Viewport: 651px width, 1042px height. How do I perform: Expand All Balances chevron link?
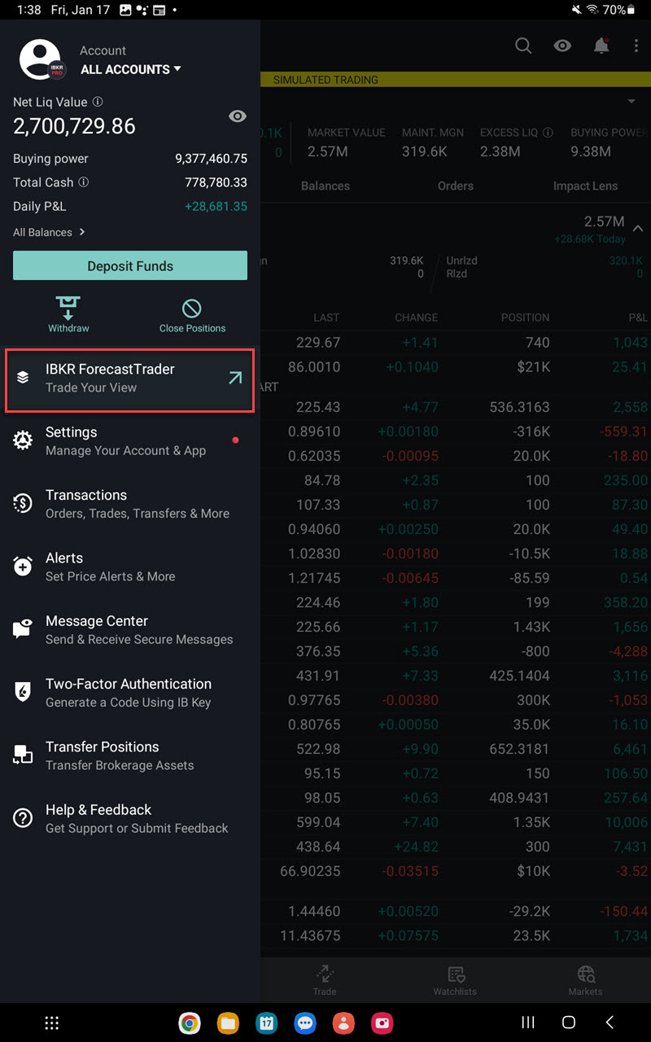click(x=49, y=232)
